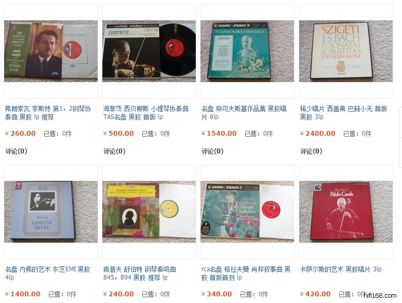View 评论(0) for the 500.00 Heifetz record
402x303 pixels.
coord(114,151)
